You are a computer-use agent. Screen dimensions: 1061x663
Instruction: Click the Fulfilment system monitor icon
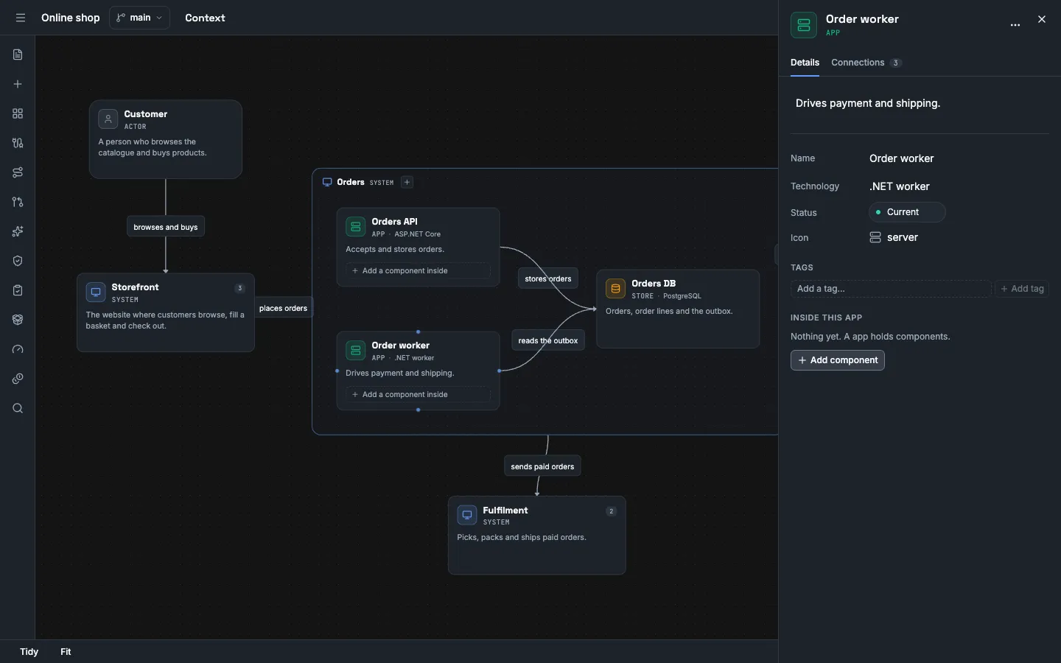tap(467, 515)
